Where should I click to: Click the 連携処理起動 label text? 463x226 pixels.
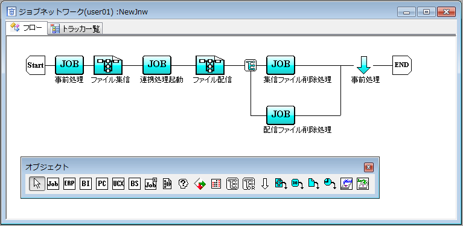pos(161,80)
